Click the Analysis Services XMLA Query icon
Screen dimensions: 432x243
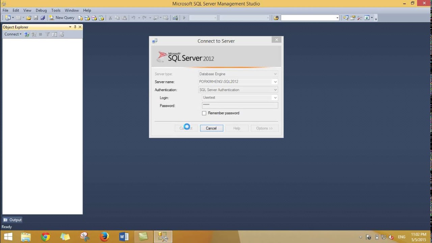point(101,18)
